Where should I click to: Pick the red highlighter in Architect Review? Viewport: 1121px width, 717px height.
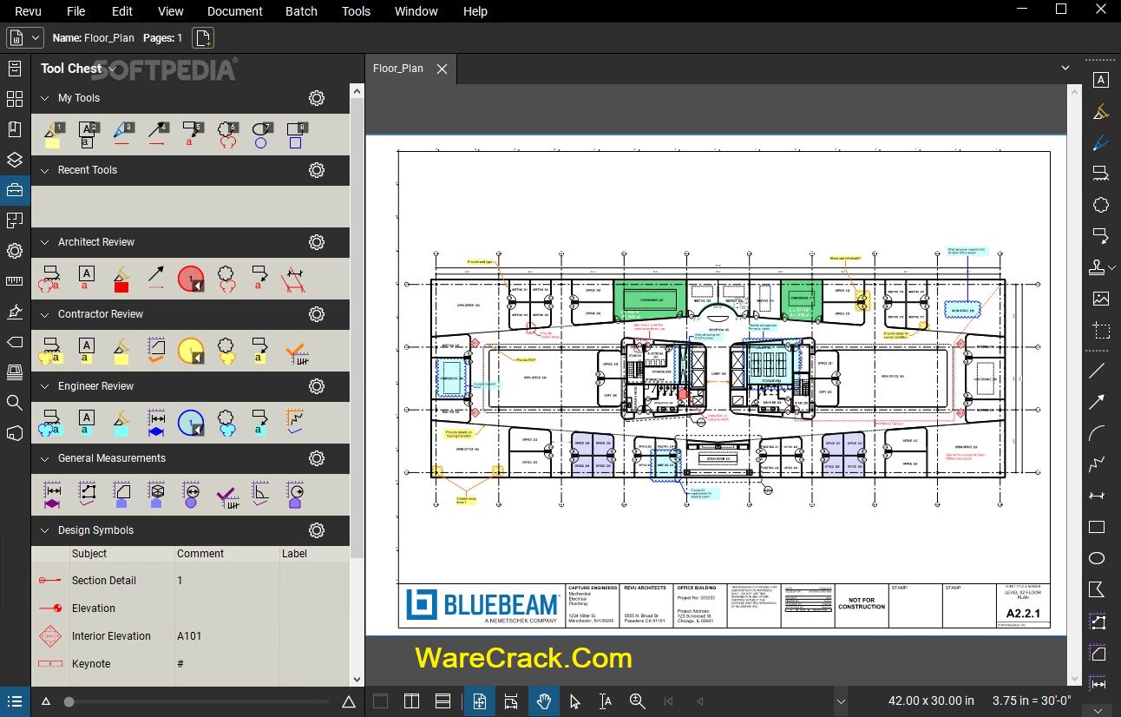[x=121, y=279]
